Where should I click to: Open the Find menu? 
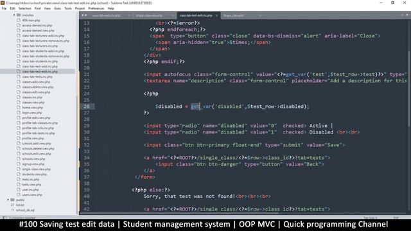pos(37,8)
